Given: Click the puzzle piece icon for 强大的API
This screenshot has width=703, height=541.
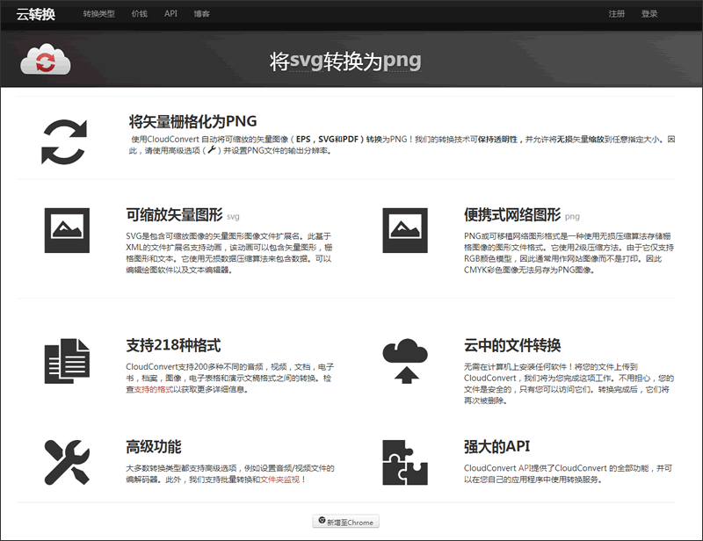Looking at the screenshot, I should pyautogui.click(x=404, y=461).
